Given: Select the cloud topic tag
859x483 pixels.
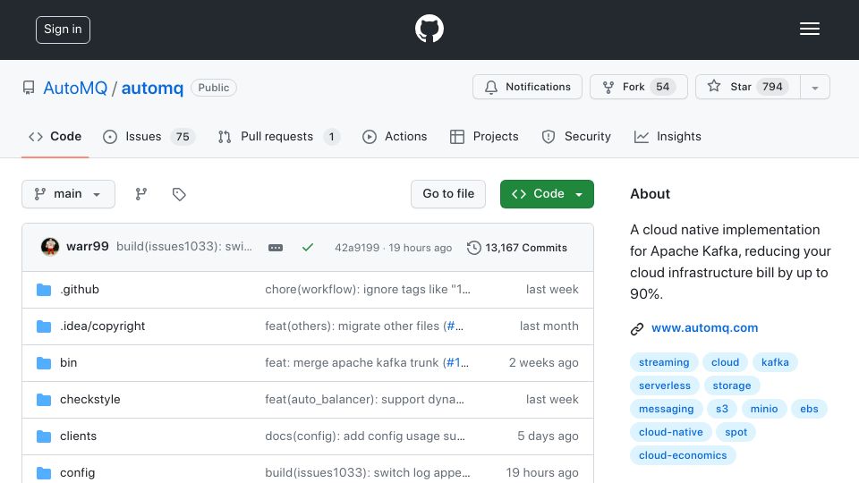Looking at the screenshot, I should (725, 362).
